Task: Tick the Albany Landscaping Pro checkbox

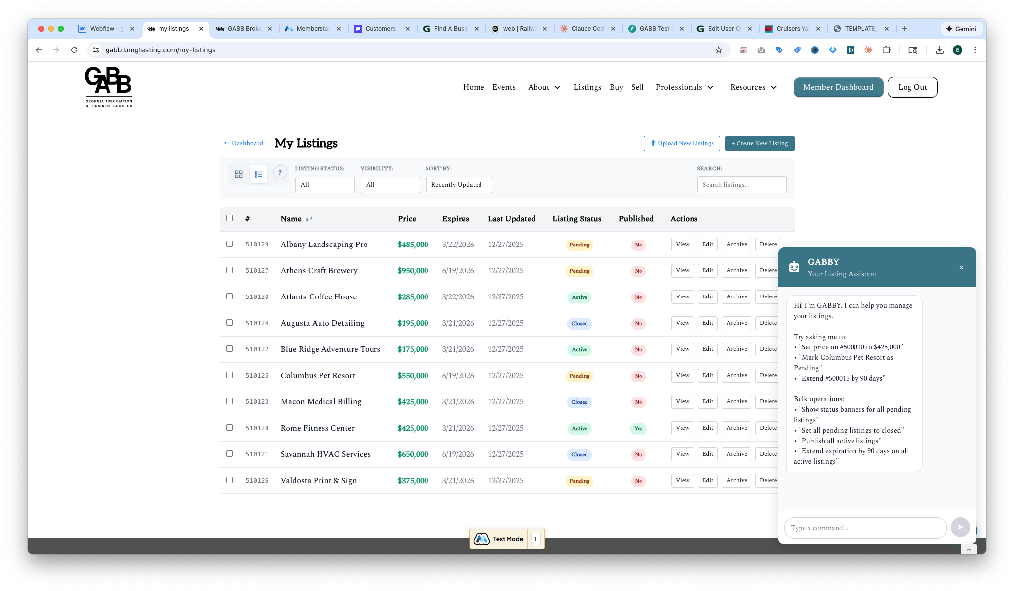Action: coord(229,244)
